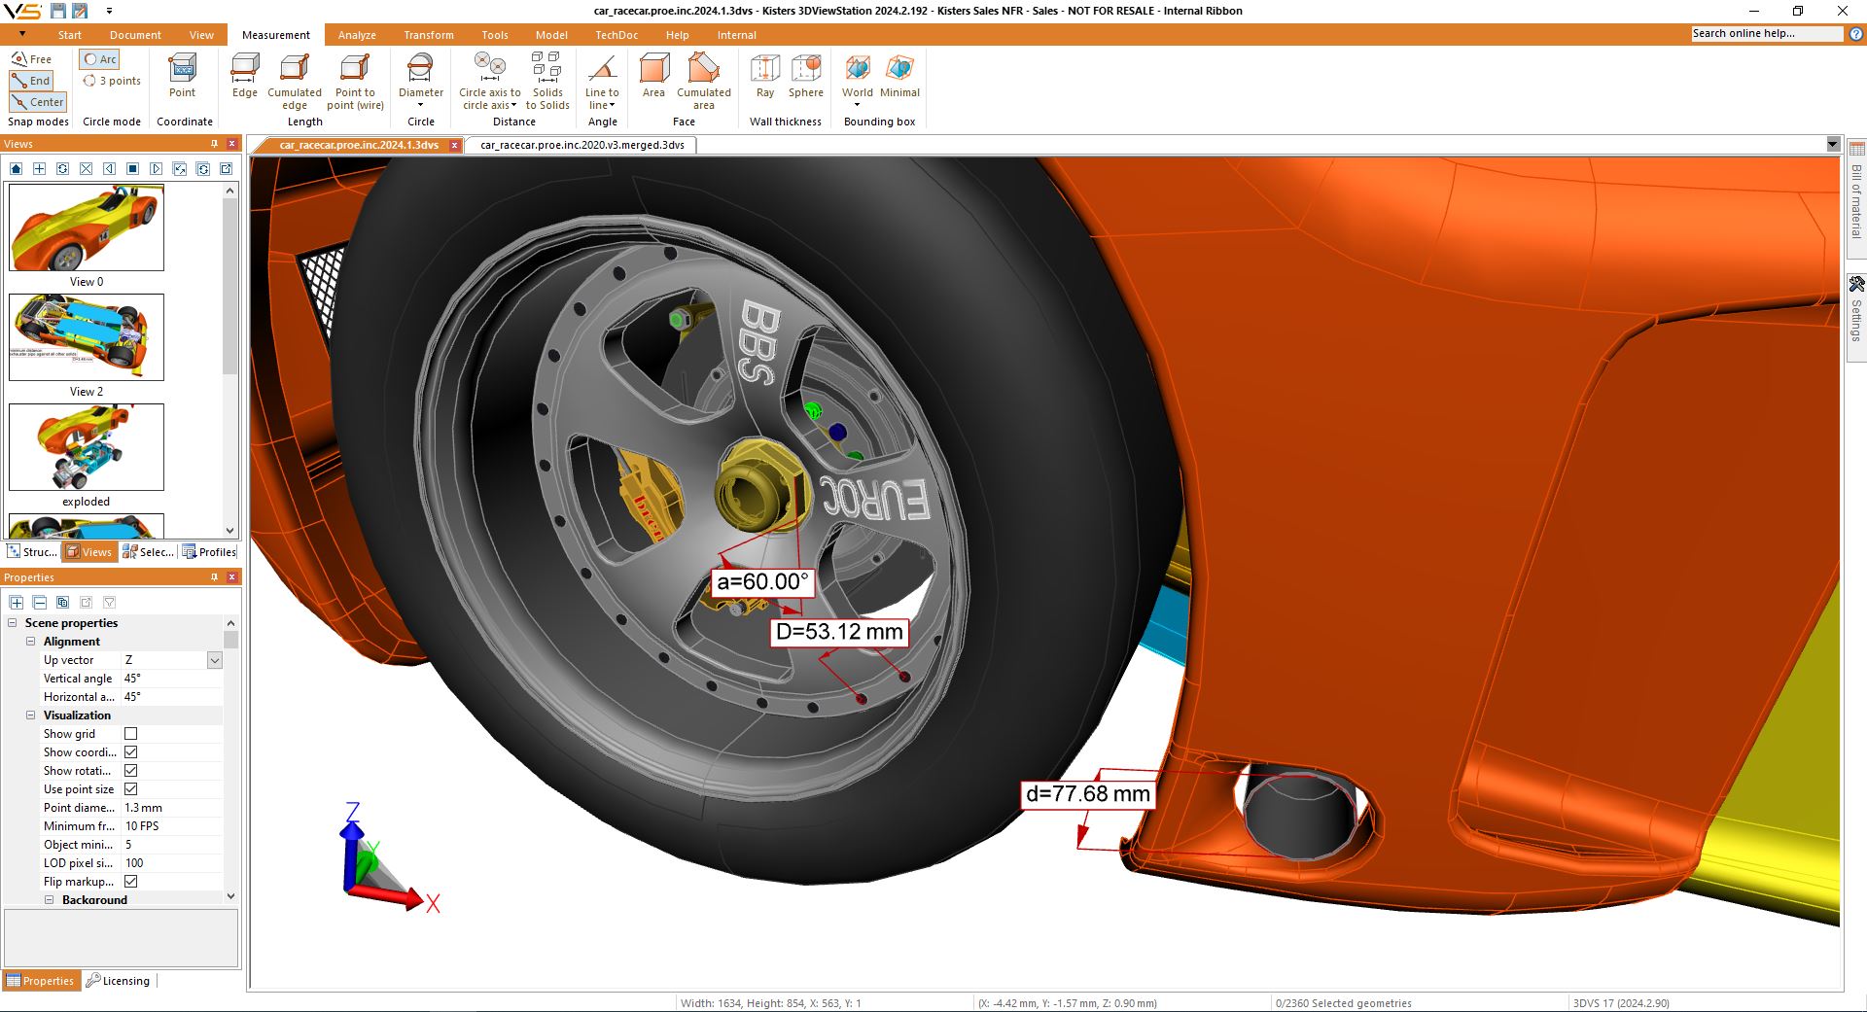Select the Point coordinate tool
1867x1012 pixels.
tap(182, 77)
